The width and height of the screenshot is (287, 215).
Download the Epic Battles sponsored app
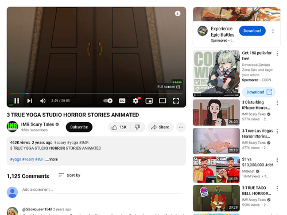pyautogui.click(x=252, y=31)
